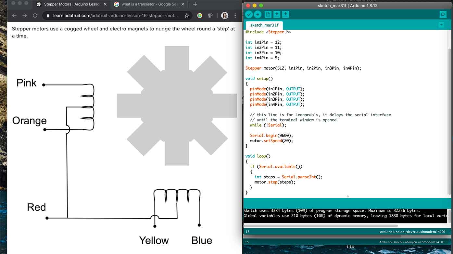Save the sketch using the down-arrow icon
Viewport: 453px width, 254px height.
[285, 14]
